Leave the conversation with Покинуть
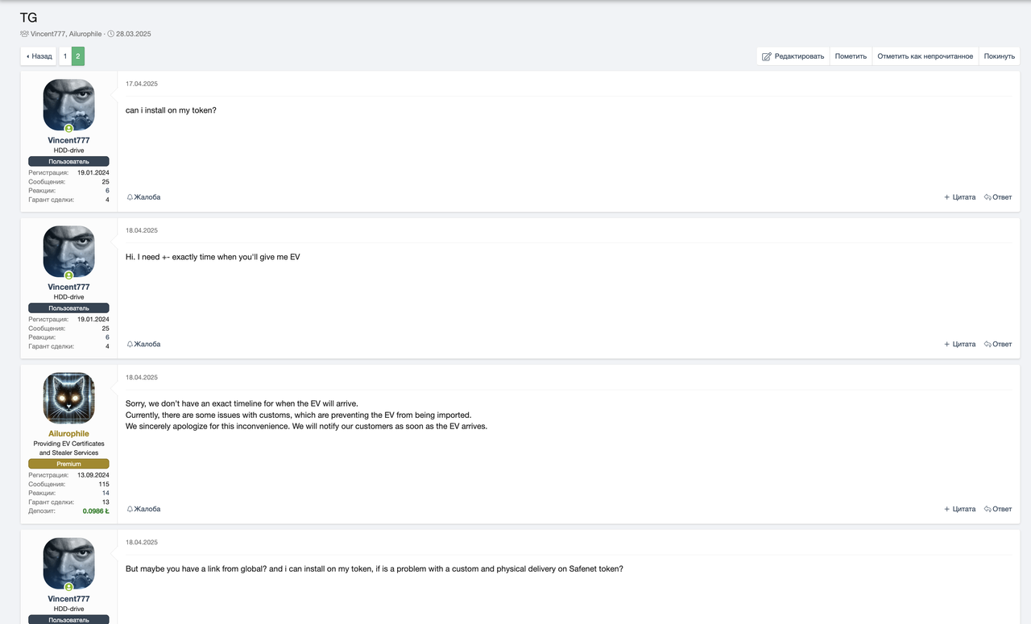The image size is (1031, 624). 999,56
